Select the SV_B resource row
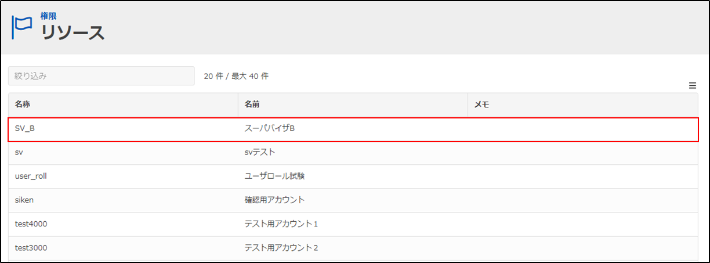710x263 pixels. click(25, 128)
